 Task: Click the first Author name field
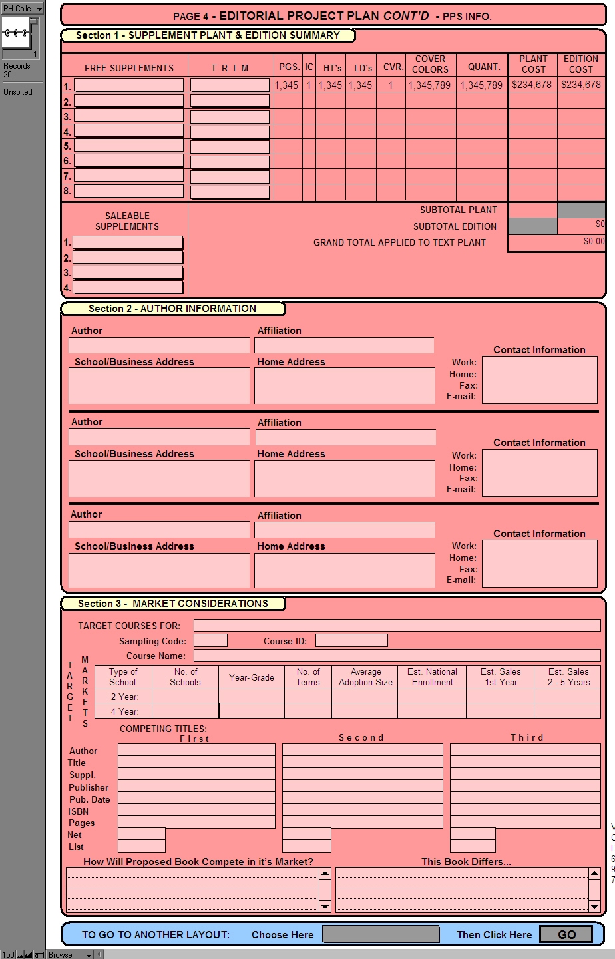159,345
